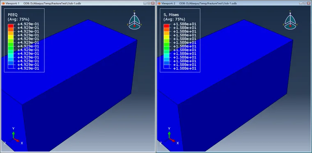Click the Viewport 2 title bar icon
Viewport: 312px width, 153px height.
tap(159, 3)
